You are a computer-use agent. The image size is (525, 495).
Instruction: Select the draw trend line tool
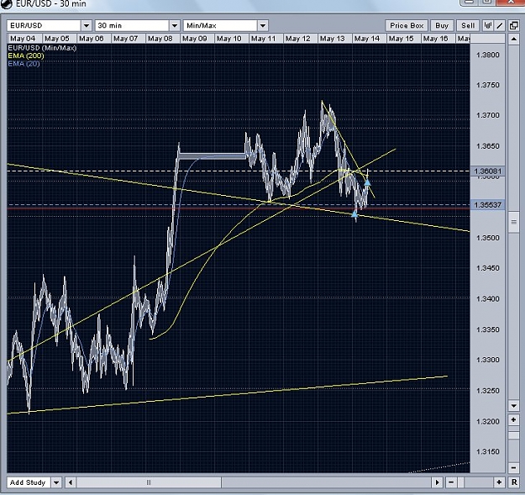pyautogui.click(x=500, y=25)
